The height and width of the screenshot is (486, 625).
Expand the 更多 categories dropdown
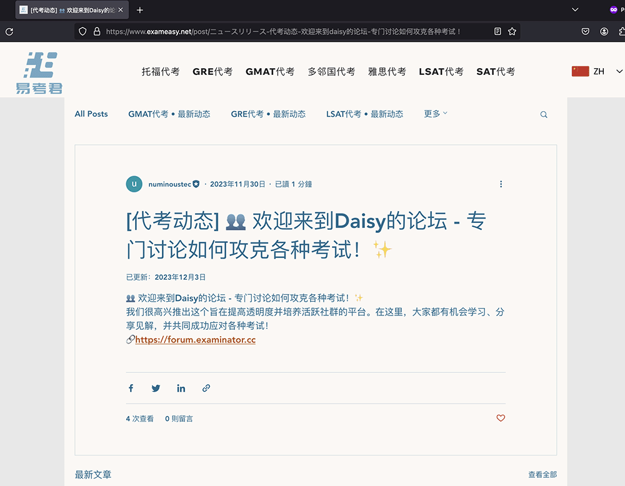(x=435, y=114)
